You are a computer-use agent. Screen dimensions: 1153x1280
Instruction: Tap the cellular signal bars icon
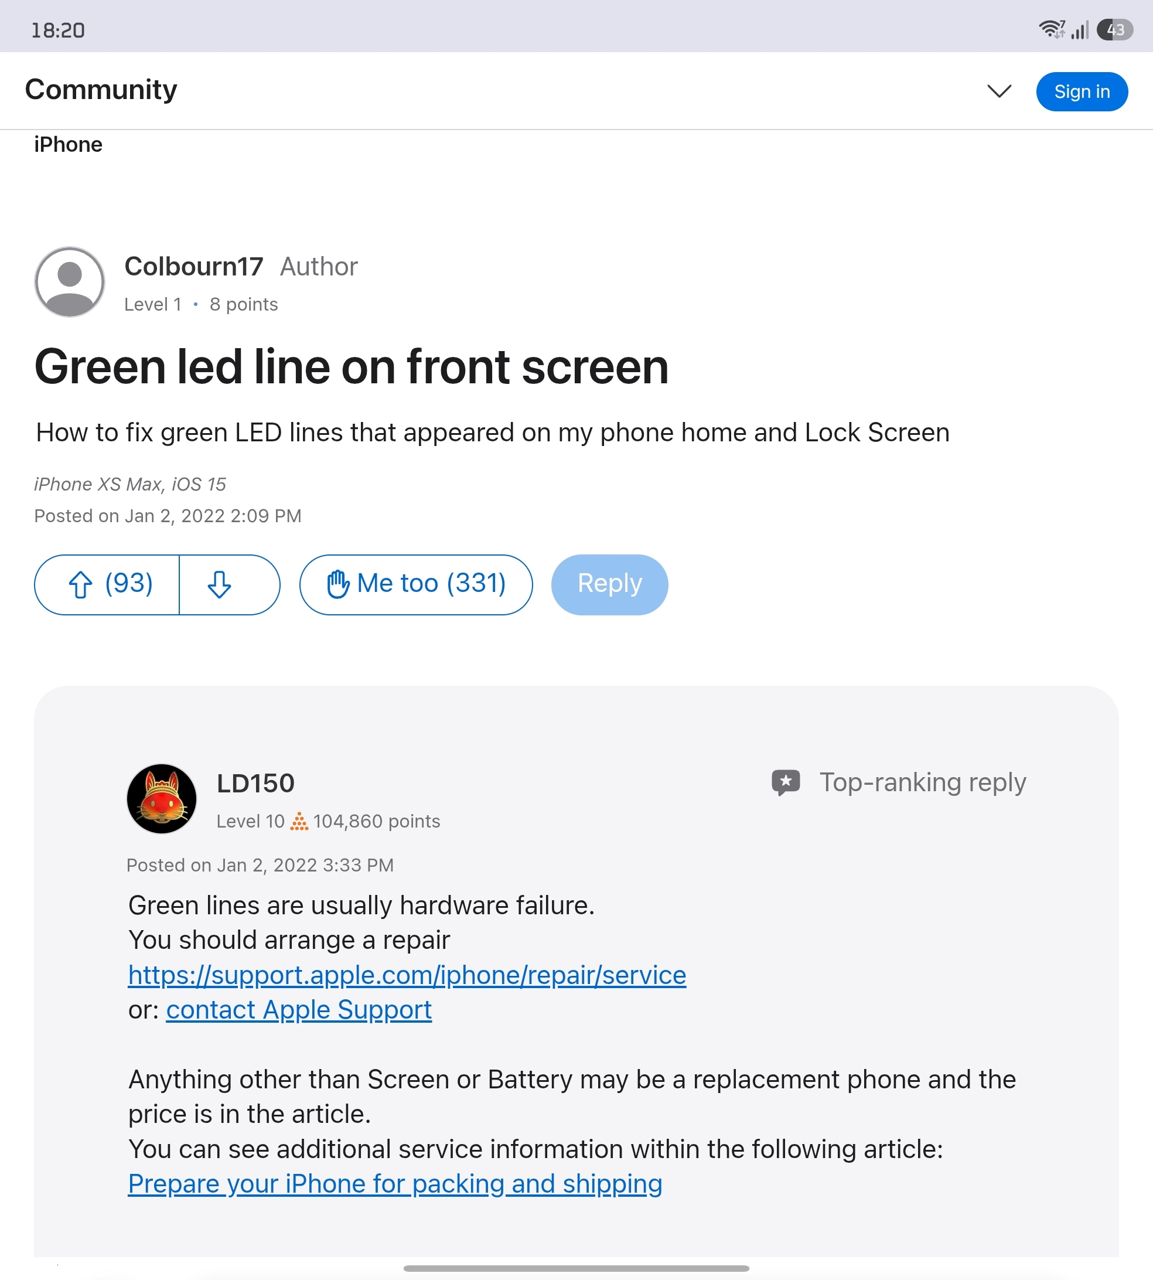click(1080, 30)
